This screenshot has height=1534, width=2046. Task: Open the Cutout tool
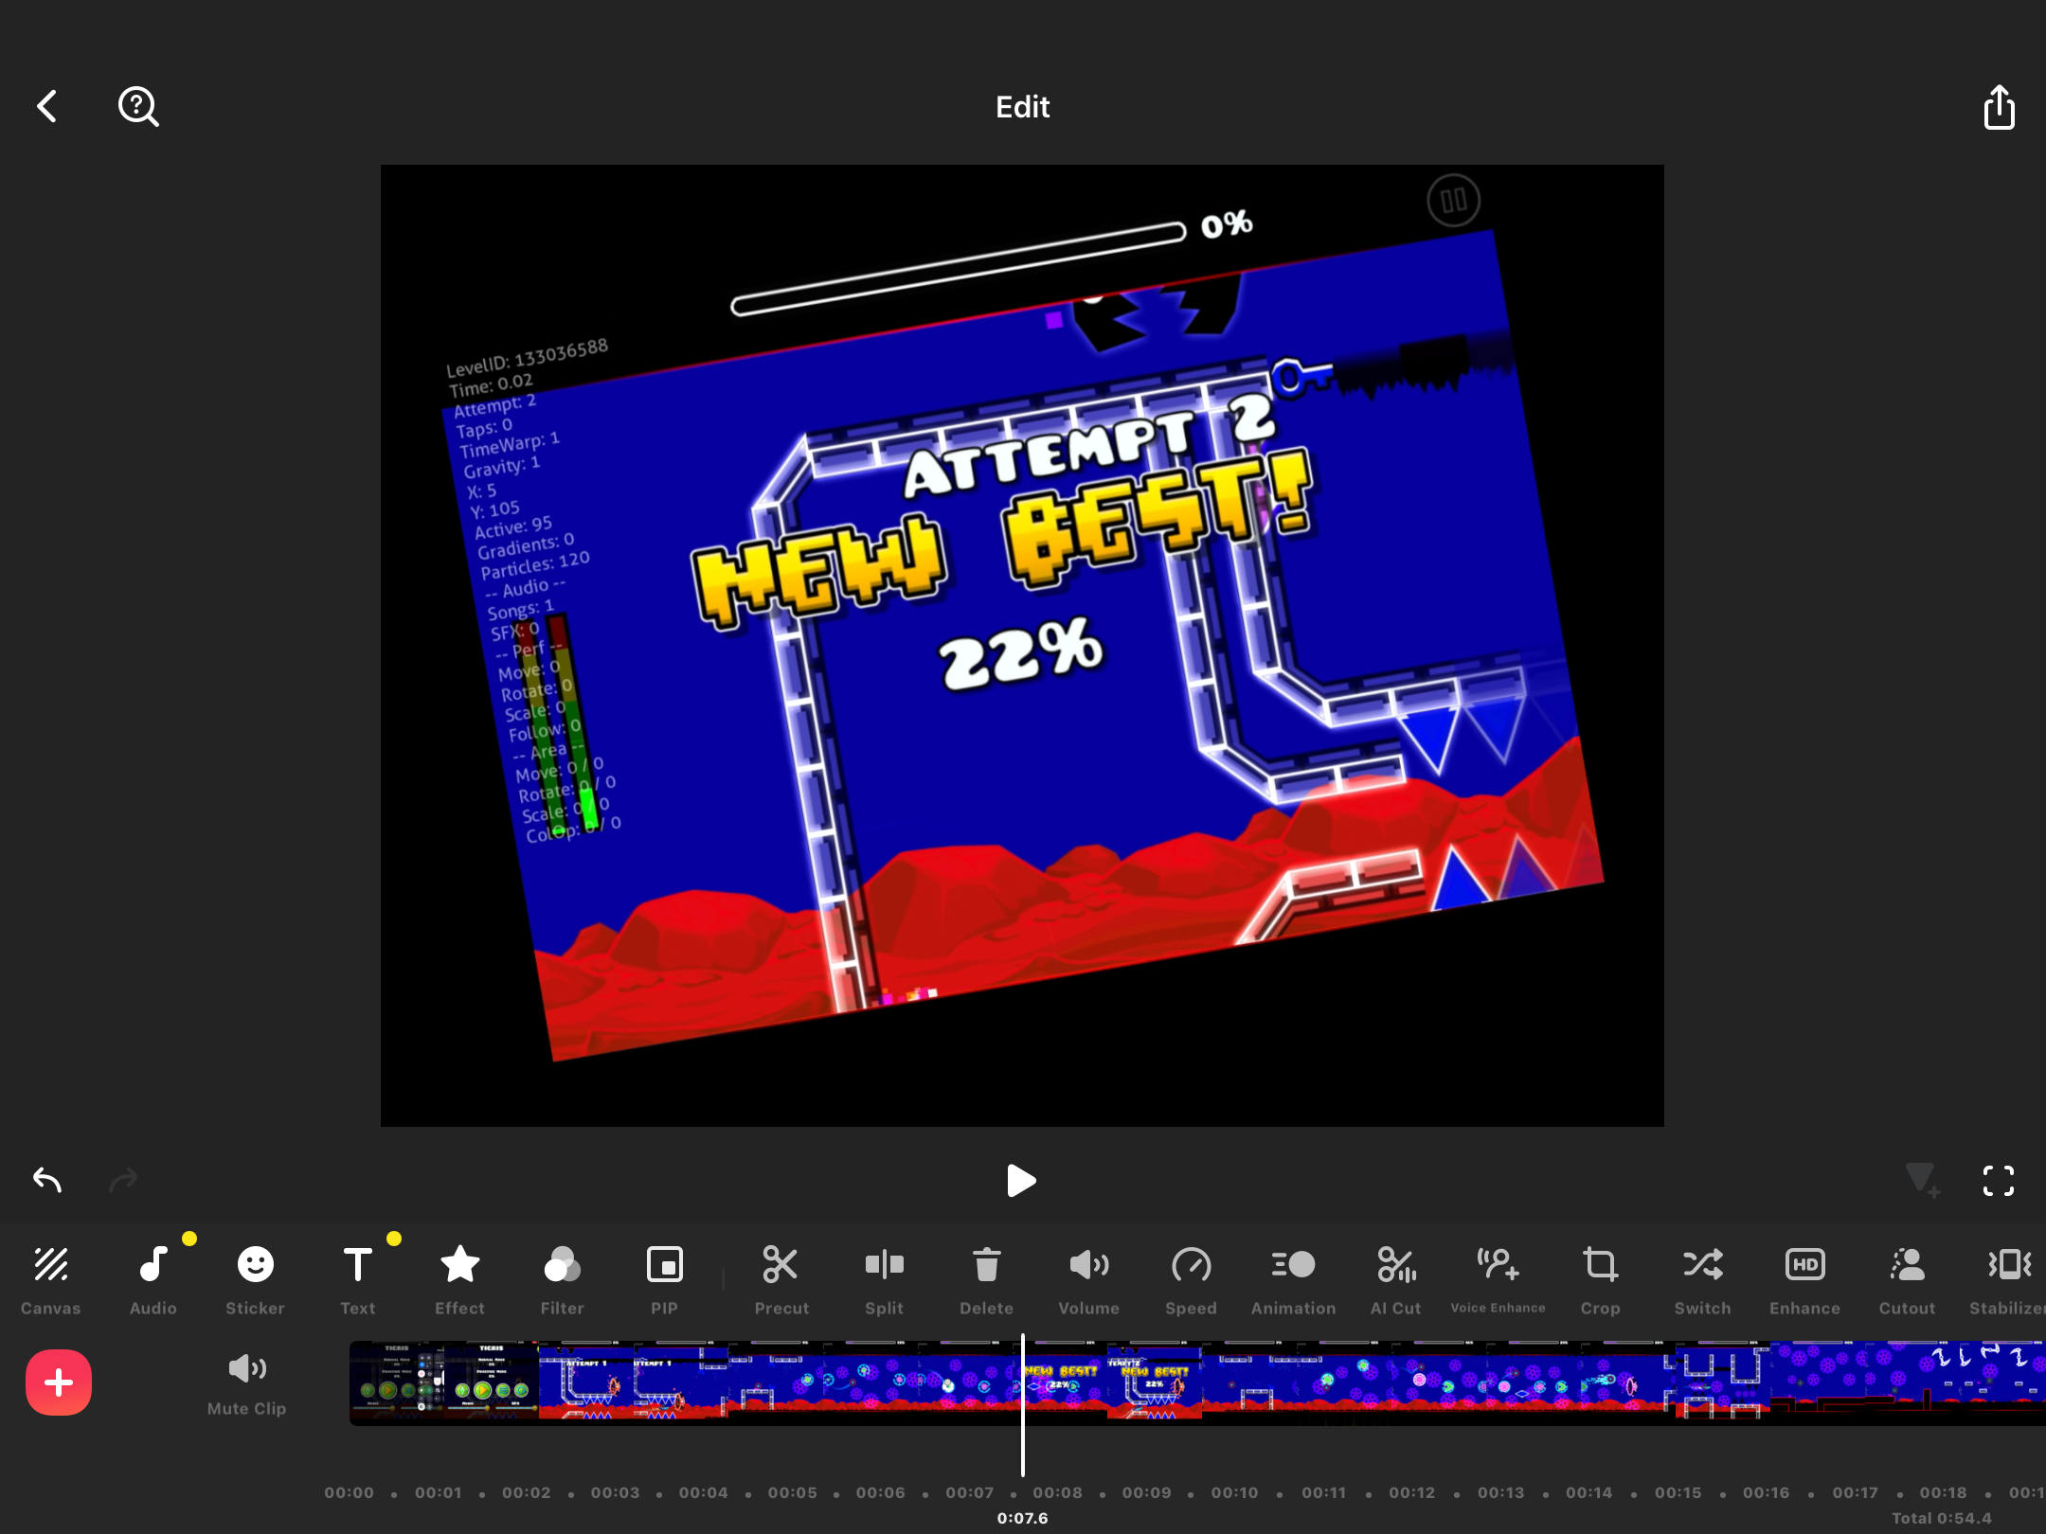click(1908, 1280)
